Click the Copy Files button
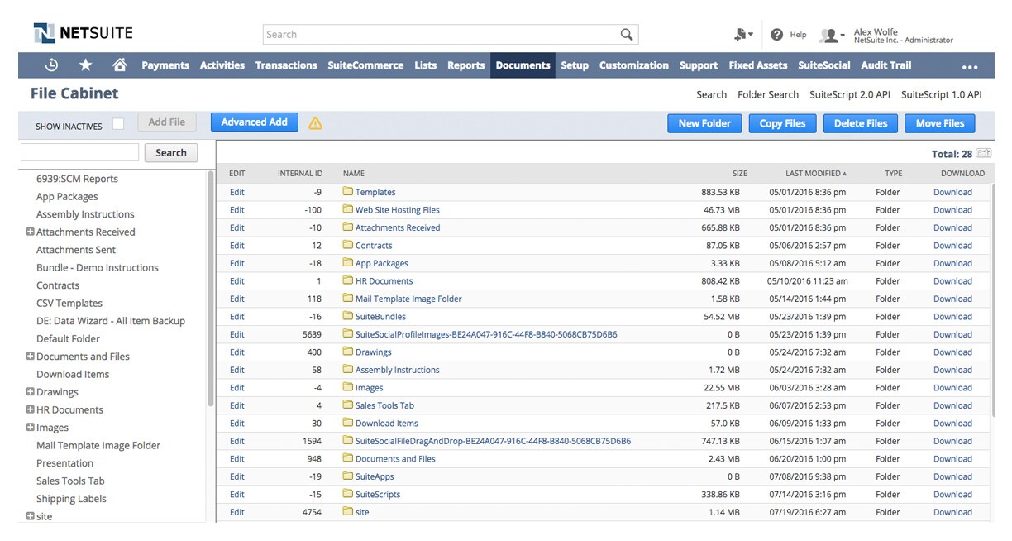 point(782,123)
